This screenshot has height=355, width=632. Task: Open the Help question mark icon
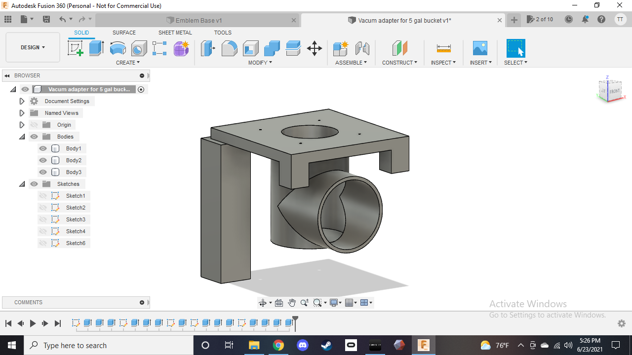[x=601, y=20]
